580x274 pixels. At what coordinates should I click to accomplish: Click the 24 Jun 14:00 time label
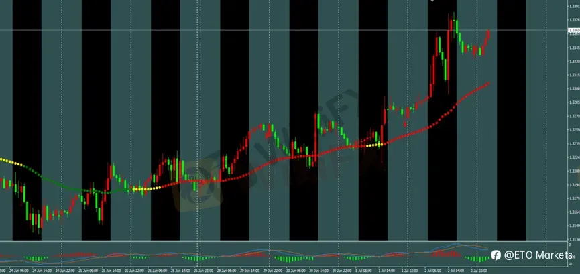(42, 271)
